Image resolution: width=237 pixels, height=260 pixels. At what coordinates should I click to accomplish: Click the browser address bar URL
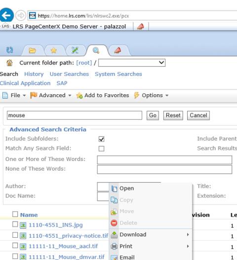coord(83,16)
